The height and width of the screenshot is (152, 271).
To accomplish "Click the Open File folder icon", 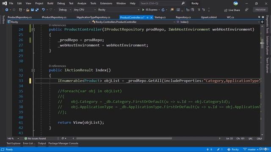I will click(x=28, y=10).
